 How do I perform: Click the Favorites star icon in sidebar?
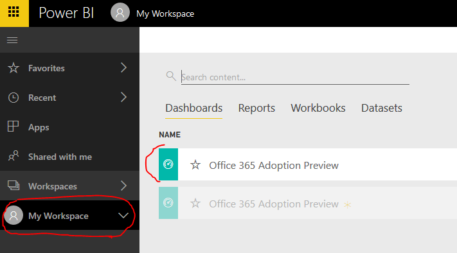(x=13, y=68)
